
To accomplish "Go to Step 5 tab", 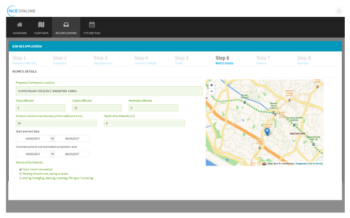I will coord(181,60).
